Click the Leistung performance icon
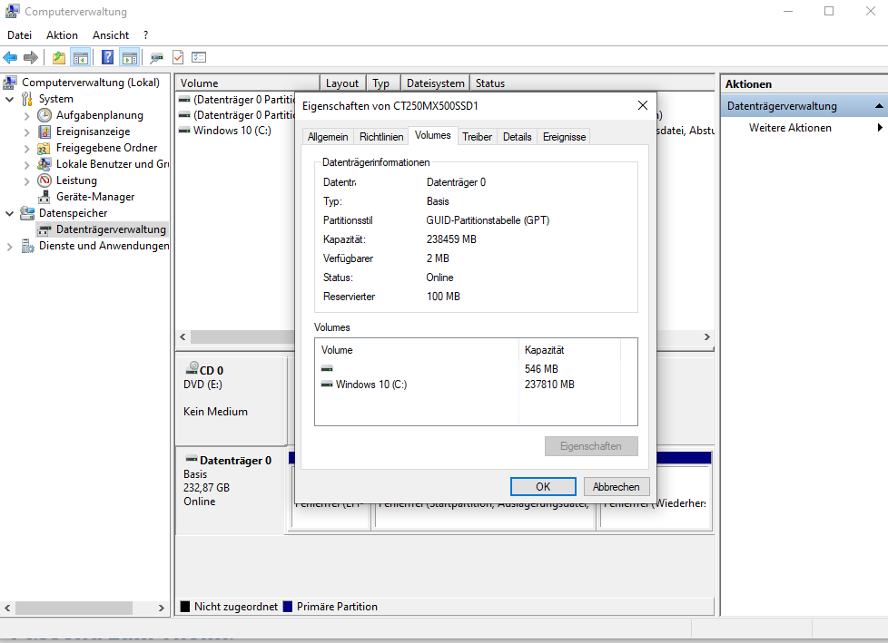888x643 pixels. [x=44, y=180]
